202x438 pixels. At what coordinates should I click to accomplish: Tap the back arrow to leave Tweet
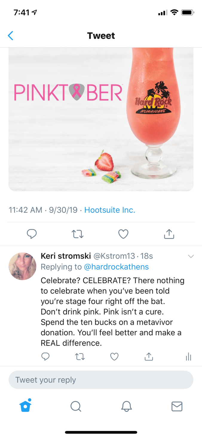pyautogui.click(x=10, y=36)
